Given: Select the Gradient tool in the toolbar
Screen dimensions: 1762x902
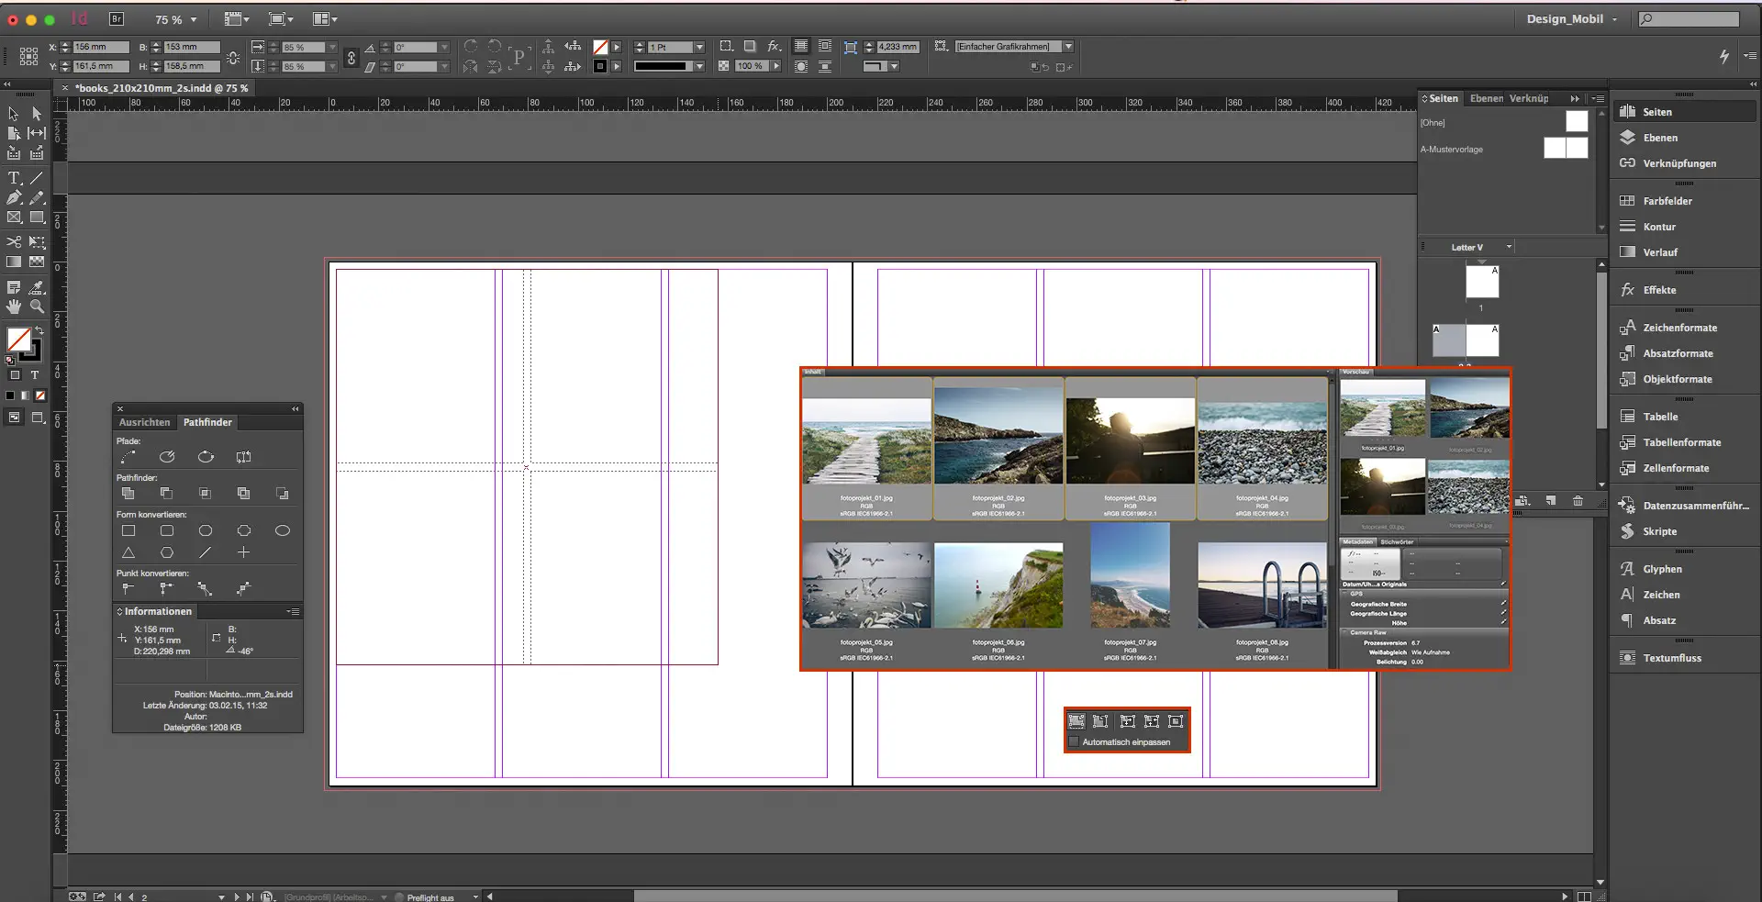Looking at the screenshot, I should tap(14, 262).
